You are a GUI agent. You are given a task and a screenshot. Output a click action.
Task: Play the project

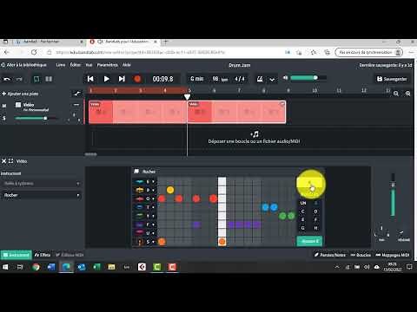click(106, 79)
